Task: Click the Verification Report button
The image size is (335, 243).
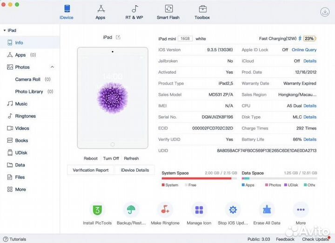Action: tap(91, 170)
